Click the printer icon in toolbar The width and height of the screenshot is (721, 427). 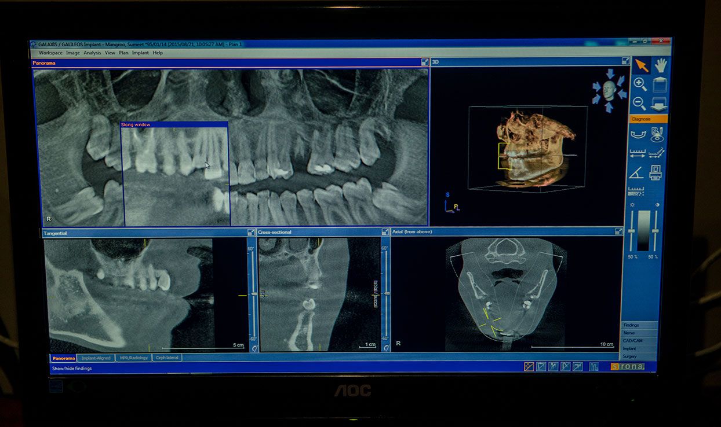pyautogui.click(x=656, y=172)
